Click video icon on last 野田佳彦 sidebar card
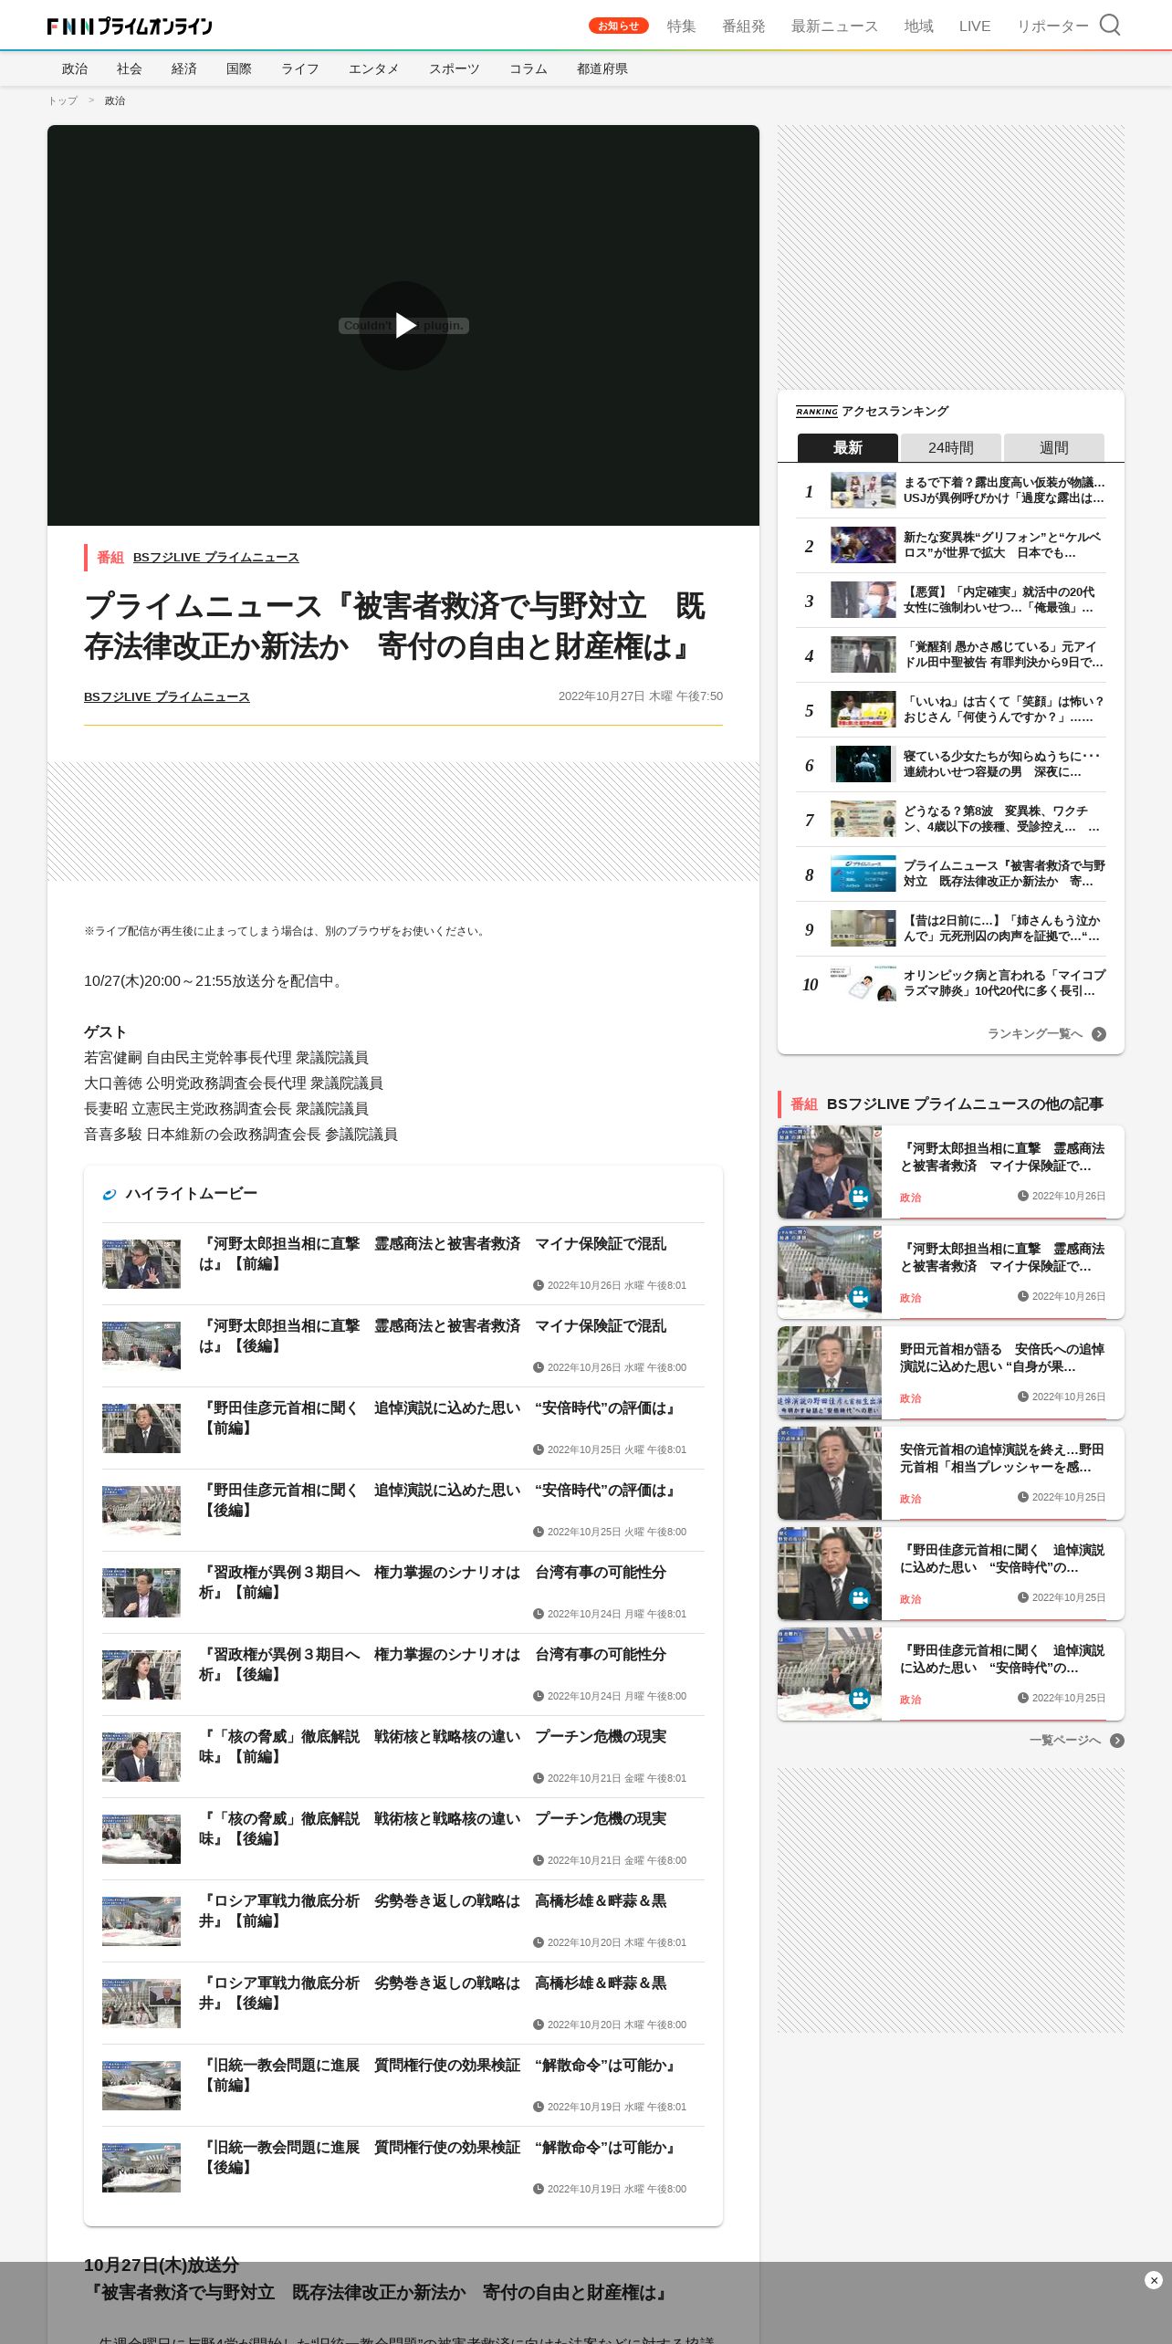Viewport: 1172px width, 2344px height. point(859,1698)
